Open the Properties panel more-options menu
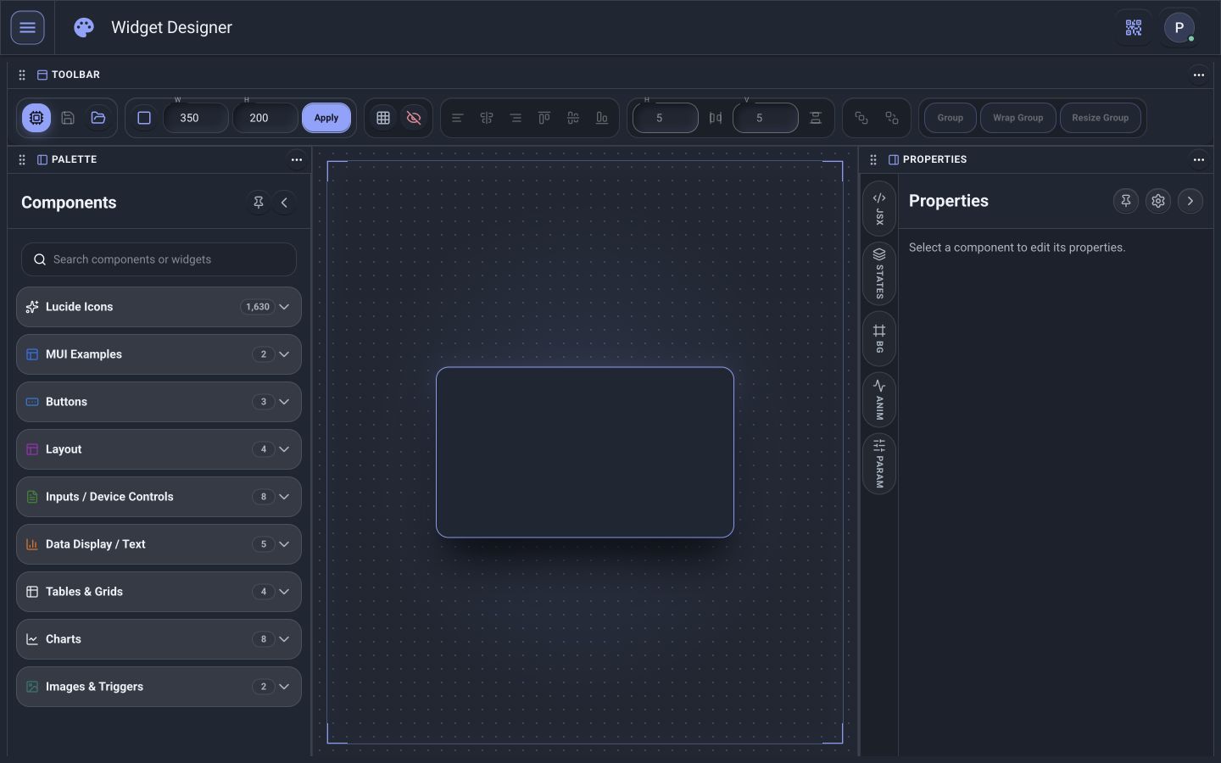1221x763 pixels. click(x=1199, y=159)
